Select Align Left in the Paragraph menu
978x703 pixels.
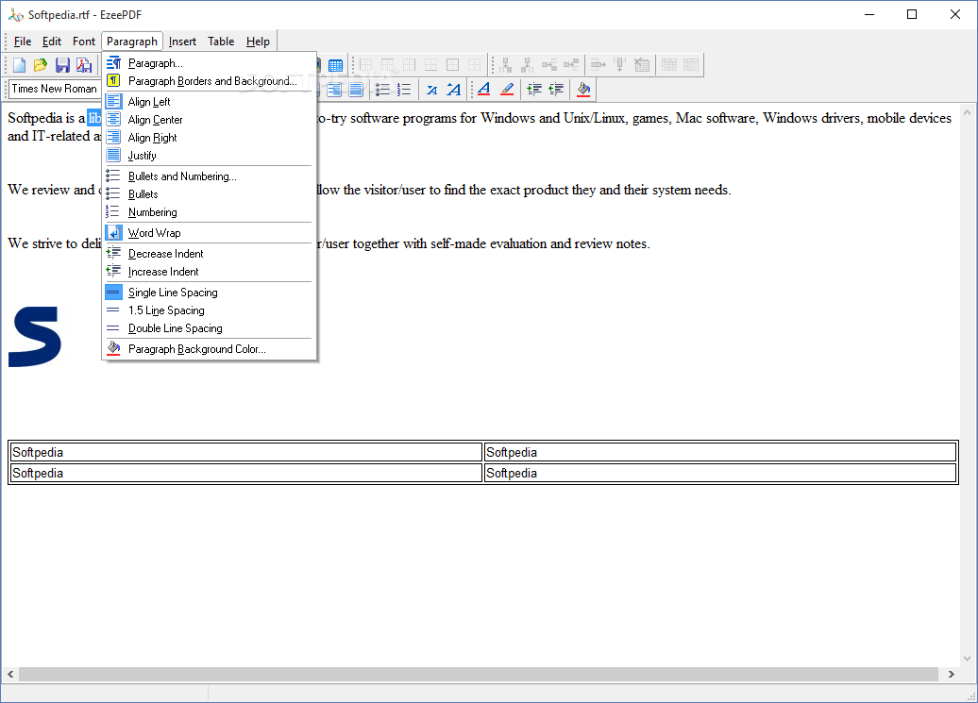[209, 102]
